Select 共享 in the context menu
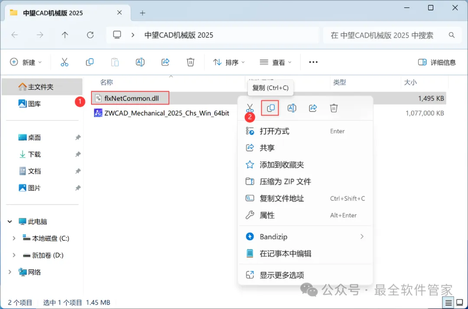This screenshot has width=468, height=309. click(305, 148)
